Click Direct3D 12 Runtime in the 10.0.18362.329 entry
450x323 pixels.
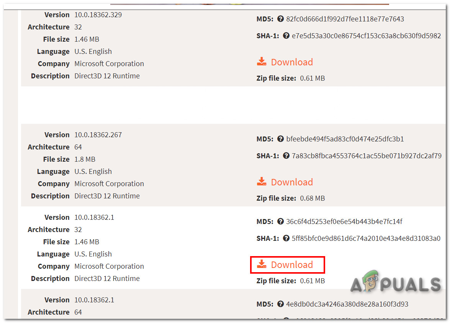[107, 76]
